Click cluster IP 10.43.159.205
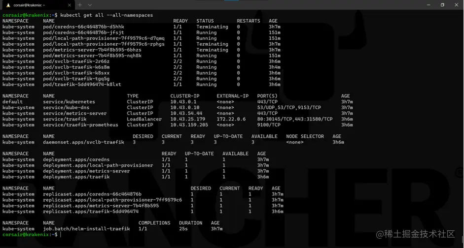This screenshot has height=248, width=464. point(189,125)
